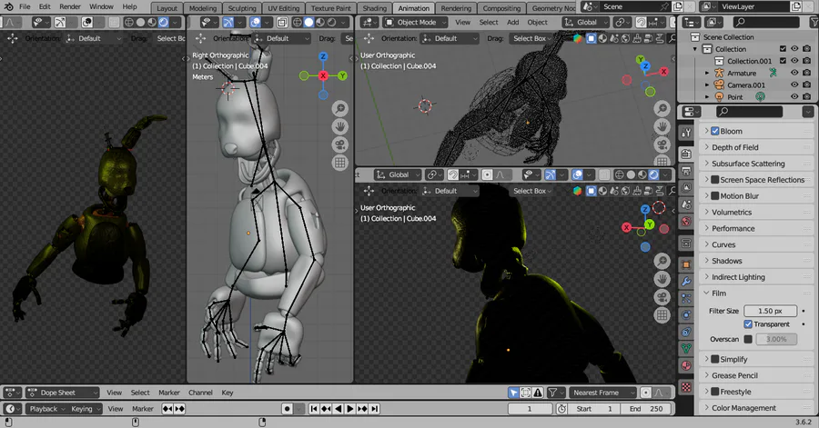Click the red X axis in bottom-right viewport gizmo

pos(626,227)
